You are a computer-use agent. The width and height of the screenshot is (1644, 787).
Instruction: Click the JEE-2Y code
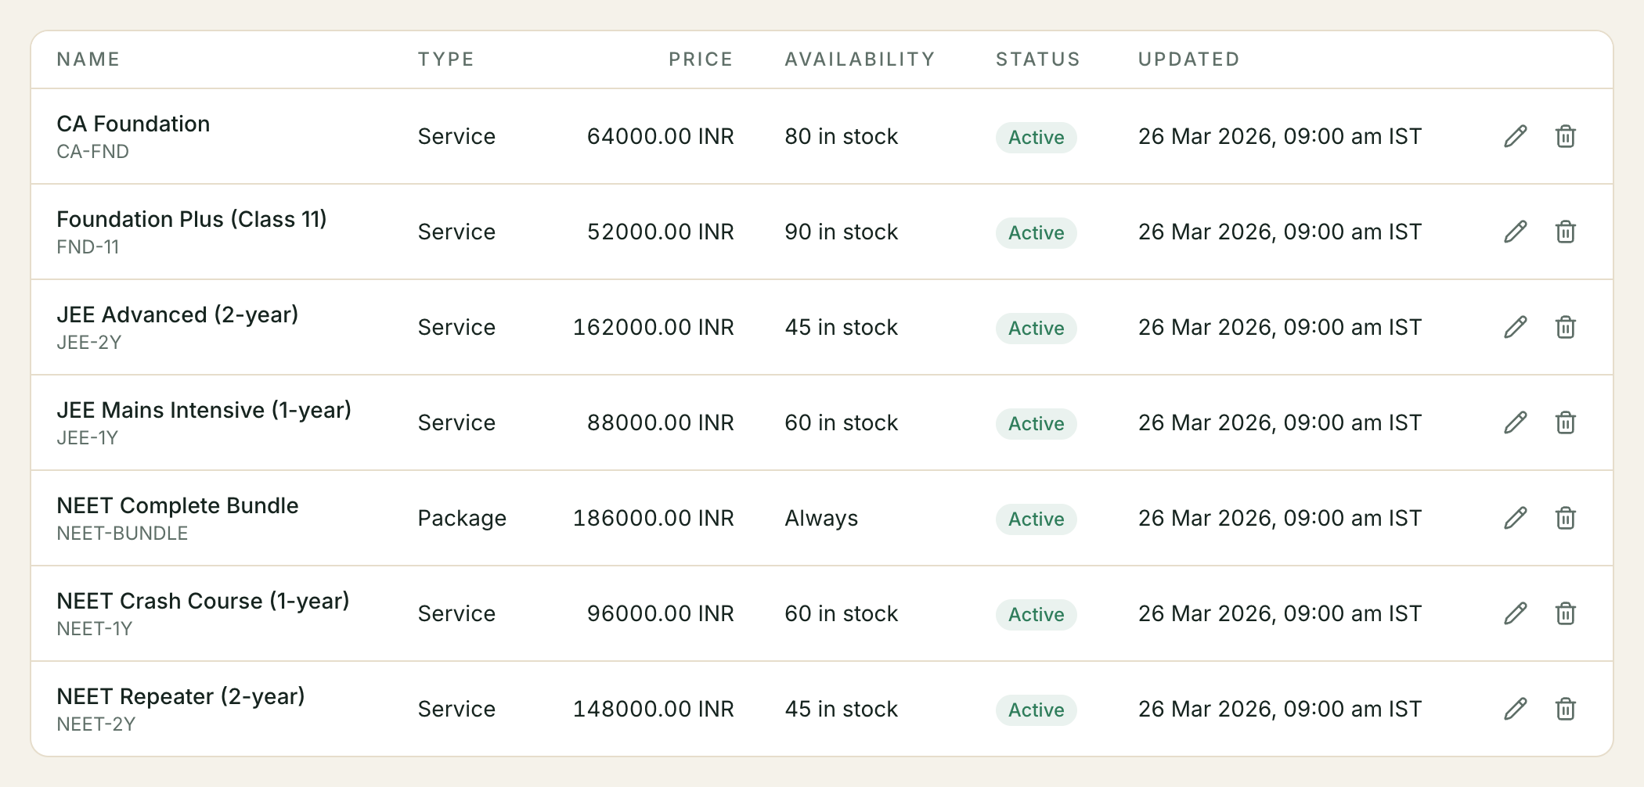coord(89,342)
